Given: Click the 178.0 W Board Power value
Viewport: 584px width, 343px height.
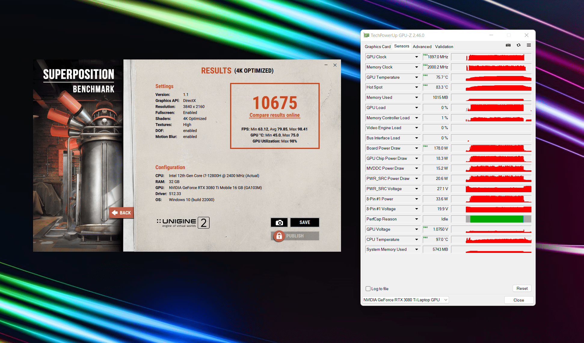Looking at the screenshot, I should point(436,148).
